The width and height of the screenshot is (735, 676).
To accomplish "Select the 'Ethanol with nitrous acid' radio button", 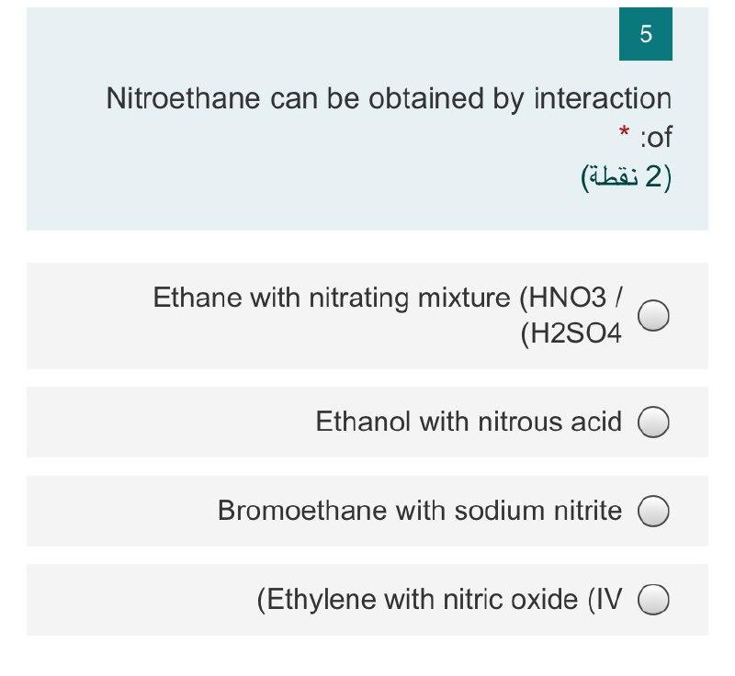I will point(654,422).
